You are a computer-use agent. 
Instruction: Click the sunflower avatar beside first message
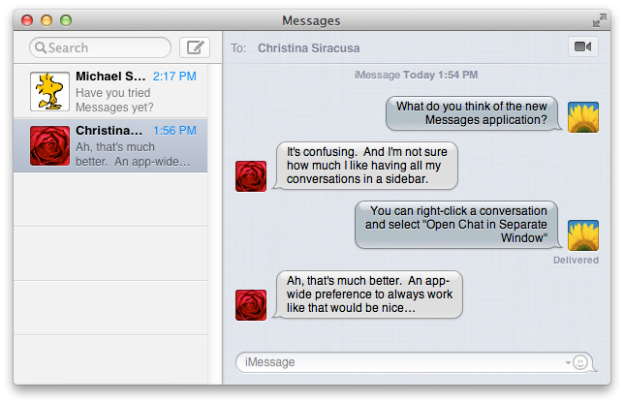583,117
